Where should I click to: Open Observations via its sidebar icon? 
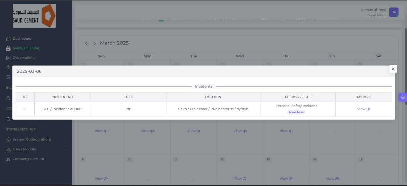point(8,58)
